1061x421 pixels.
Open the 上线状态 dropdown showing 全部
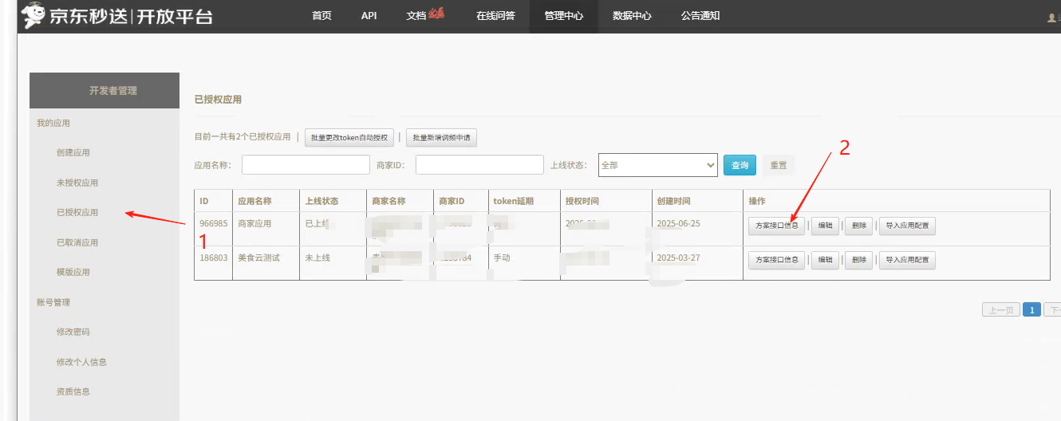coord(658,165)
